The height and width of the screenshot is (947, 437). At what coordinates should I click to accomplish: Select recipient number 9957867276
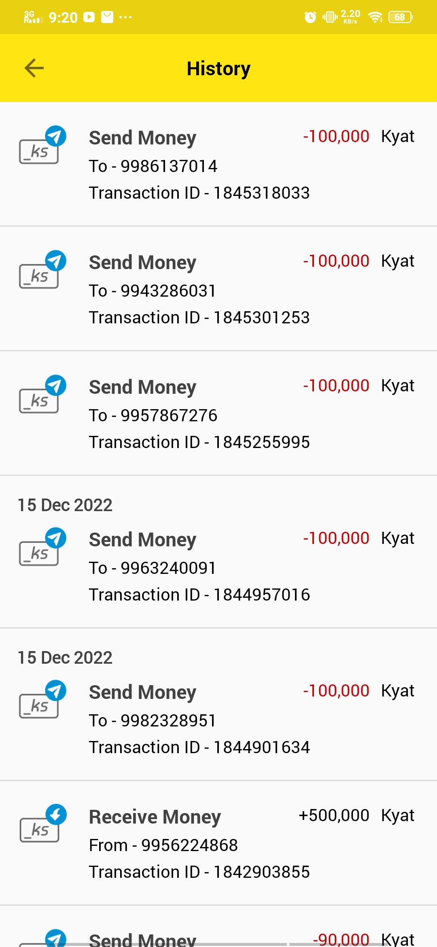pyautogui.click(x=169, y=416)
